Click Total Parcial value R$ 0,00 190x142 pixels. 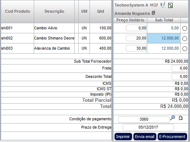tap(180, 100)
